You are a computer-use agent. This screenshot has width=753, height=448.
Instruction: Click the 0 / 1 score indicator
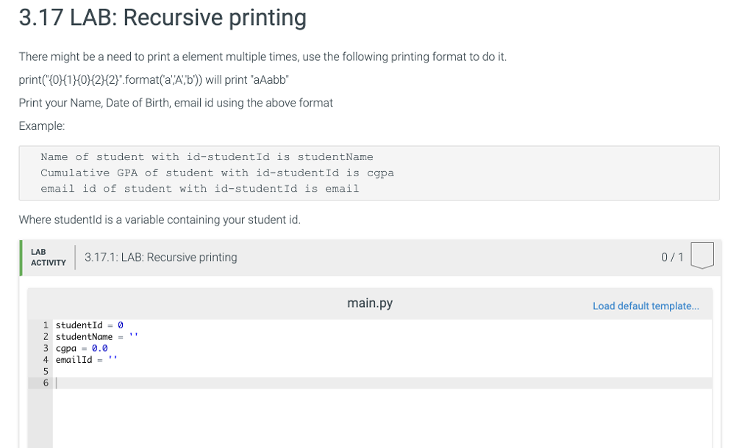pyautogui.click(x=671, y=257)
